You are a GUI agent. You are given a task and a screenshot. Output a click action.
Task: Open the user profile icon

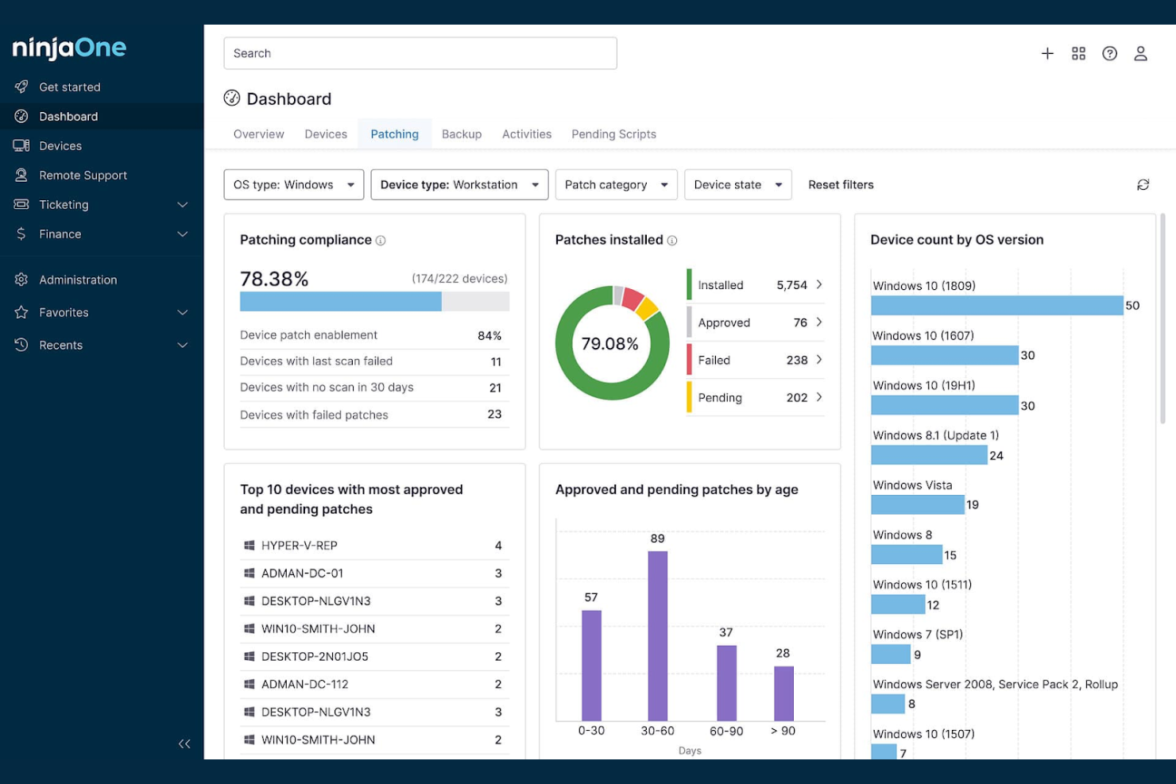(x=1140, y=53)
